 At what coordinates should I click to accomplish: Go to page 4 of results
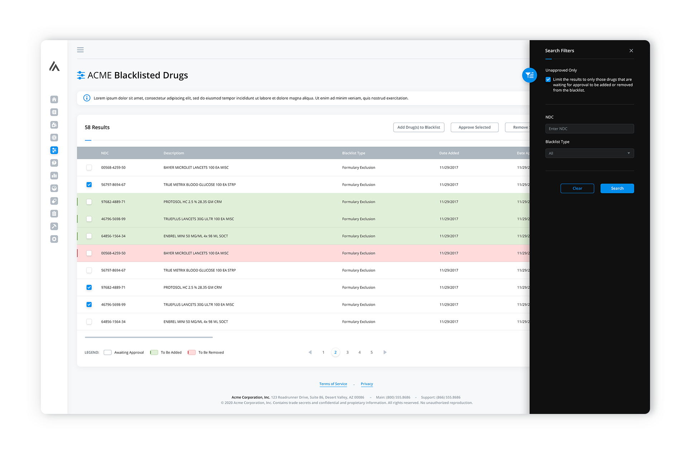tap(359, 352)
